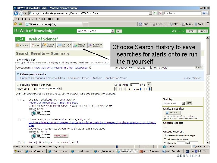
Task: Open the Edit menu
Action: coord(24,19)
